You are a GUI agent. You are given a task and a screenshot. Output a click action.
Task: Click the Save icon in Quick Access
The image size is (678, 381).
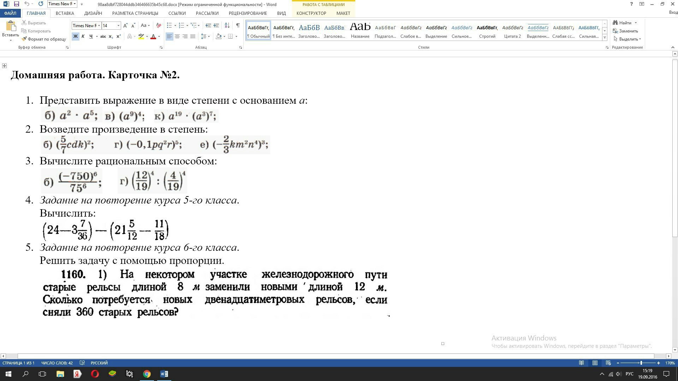click(x=16, y=4)
